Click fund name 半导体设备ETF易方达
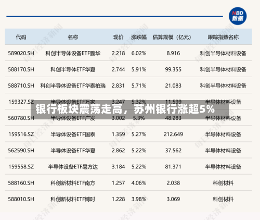This screenshot has height=220, width=260. coord(73,167)
